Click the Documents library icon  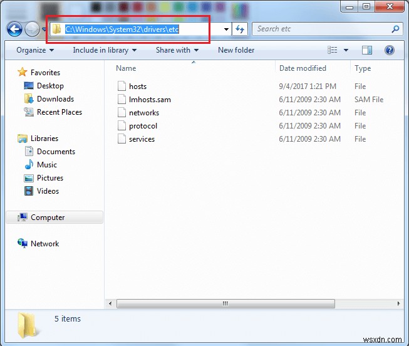click(29, 152)
